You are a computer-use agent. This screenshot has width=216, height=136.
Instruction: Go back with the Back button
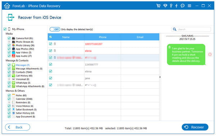coord(18,127)
